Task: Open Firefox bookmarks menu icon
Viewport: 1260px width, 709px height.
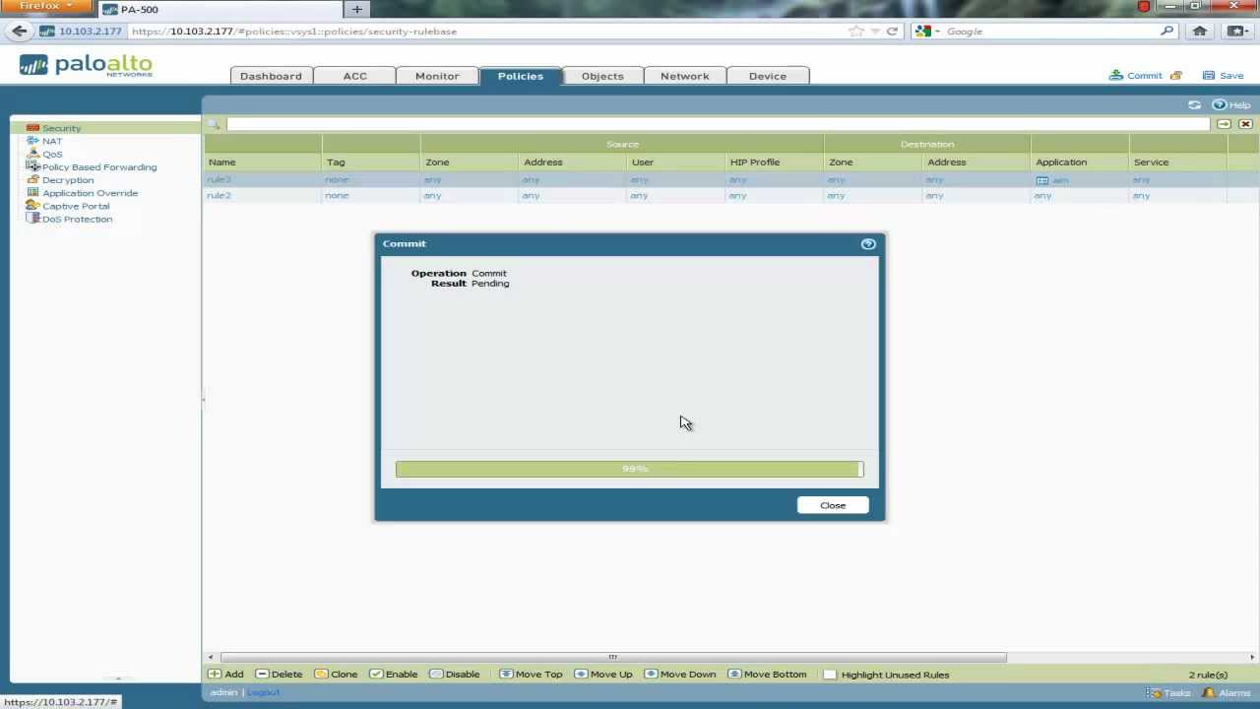Action: click(x=1236, y=31)
